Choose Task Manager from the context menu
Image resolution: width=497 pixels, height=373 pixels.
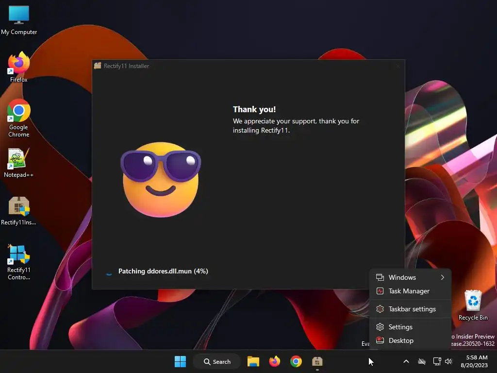point(410,291)
